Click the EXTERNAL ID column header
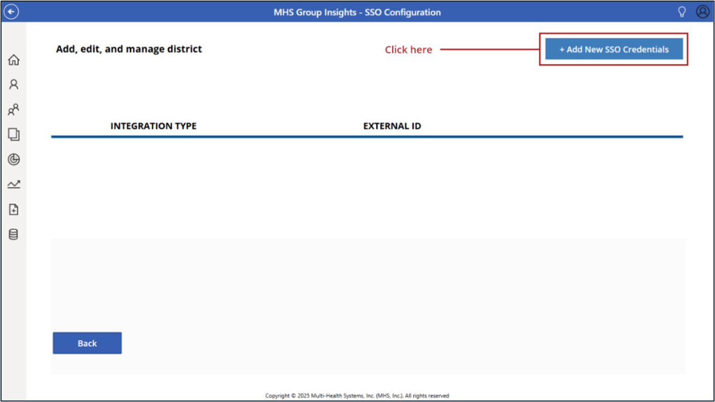Viewport: 715px width, 402px height. coord(392,126)
